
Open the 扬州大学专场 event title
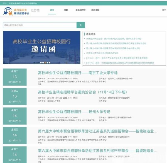tap(74, 112)
